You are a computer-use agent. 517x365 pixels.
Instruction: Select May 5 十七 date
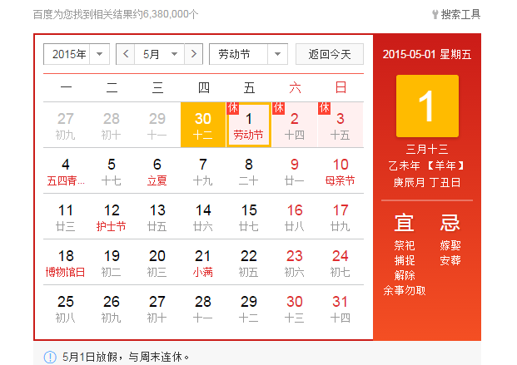(112, 170)
